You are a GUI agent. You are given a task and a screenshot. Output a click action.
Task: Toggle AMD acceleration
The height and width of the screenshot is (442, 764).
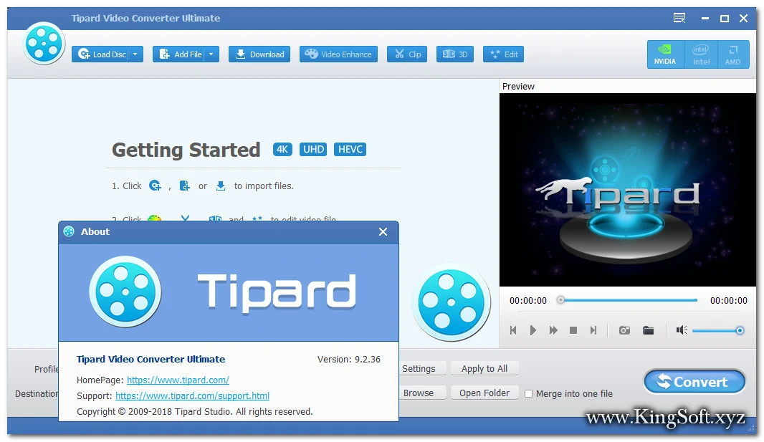pos(732,54)
